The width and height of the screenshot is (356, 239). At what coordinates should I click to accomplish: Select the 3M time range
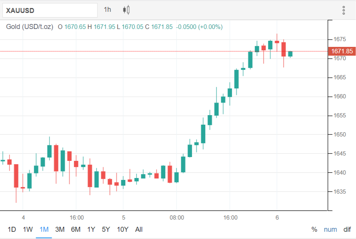(x=60, y=229)
